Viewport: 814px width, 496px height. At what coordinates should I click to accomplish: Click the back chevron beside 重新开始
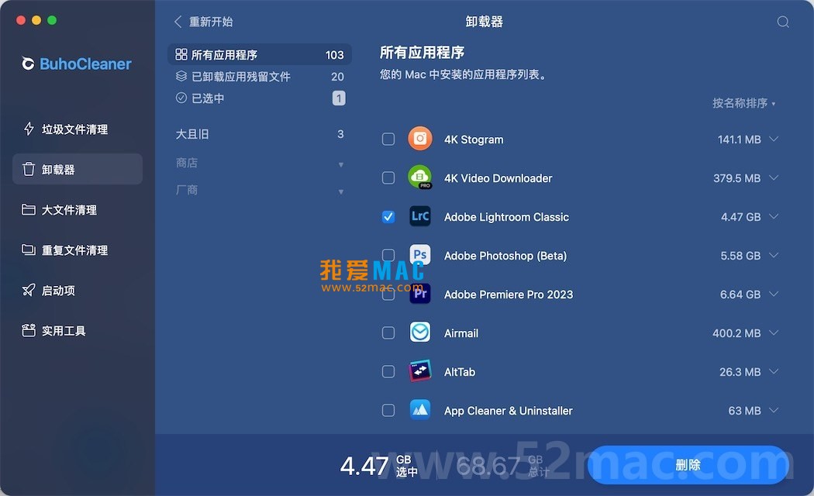point(178,22)
